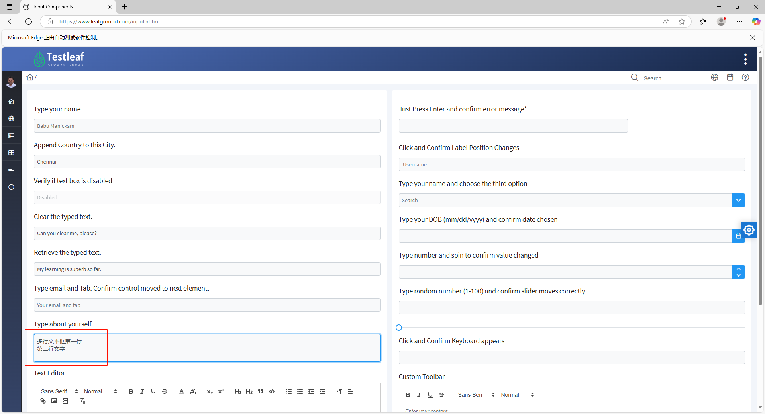
Task: Open background color picker in the Text Editor
Action: tap(193, 391)
